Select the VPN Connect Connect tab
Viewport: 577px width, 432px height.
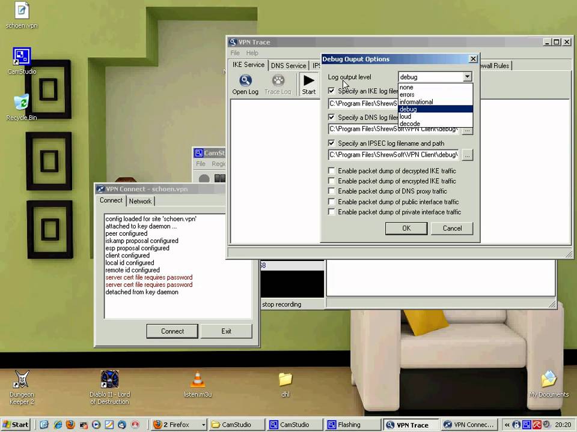pos(111,200)
